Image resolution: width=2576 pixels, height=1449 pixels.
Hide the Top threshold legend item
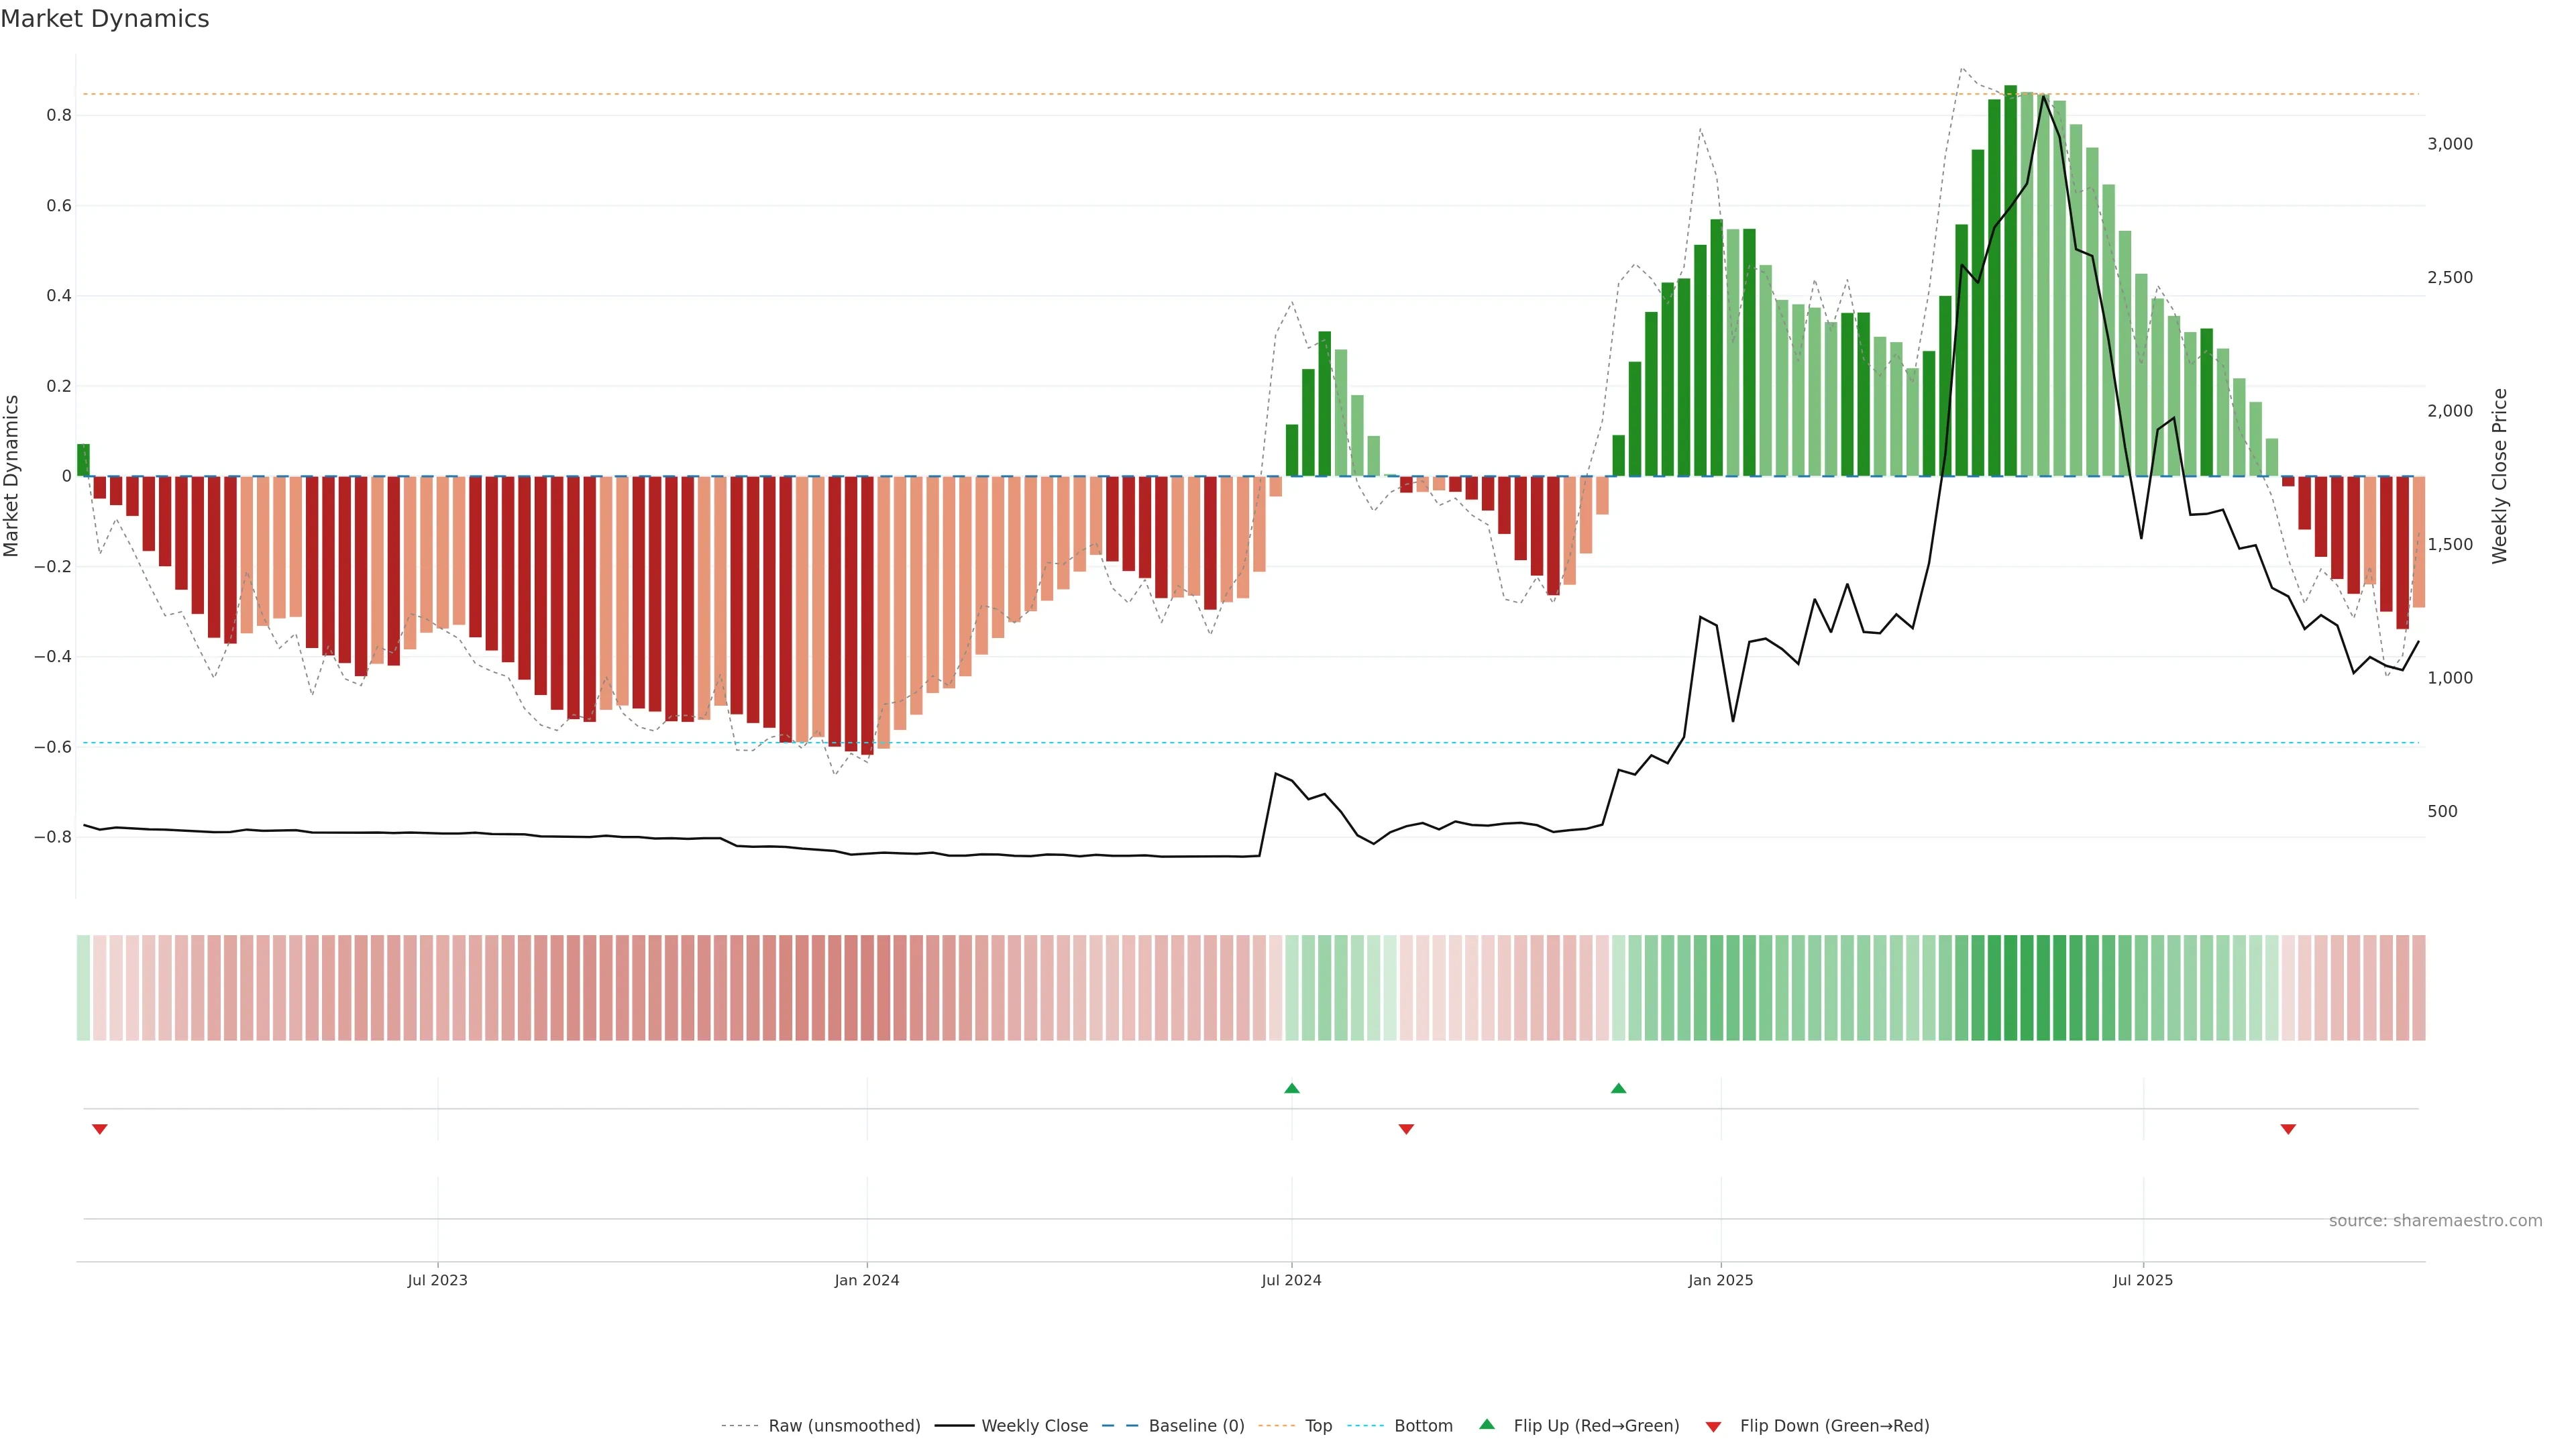[1318, 1426]
